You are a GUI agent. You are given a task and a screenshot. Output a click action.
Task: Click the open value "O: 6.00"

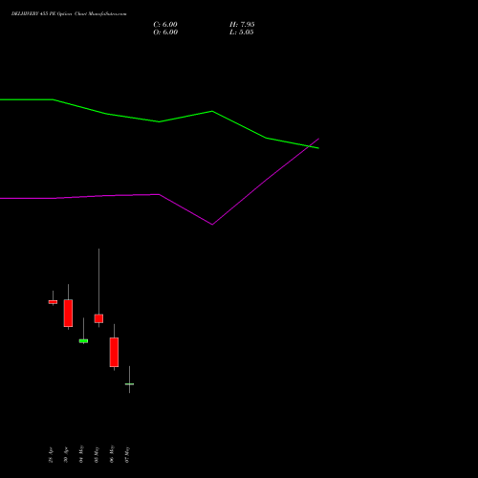pyautogui.click(x=165, y=33)
